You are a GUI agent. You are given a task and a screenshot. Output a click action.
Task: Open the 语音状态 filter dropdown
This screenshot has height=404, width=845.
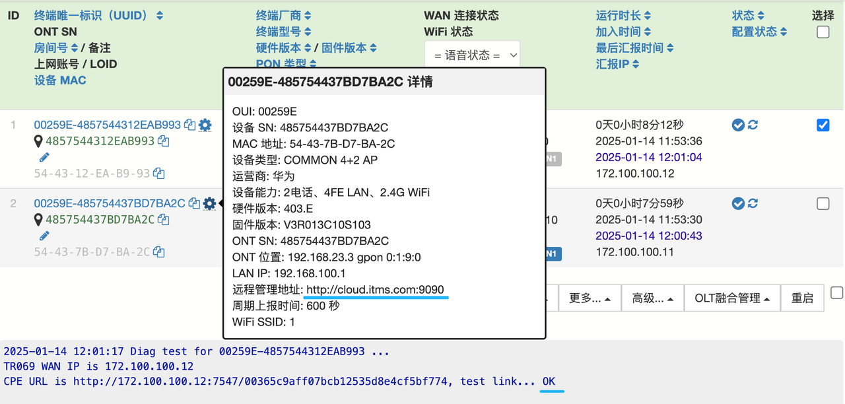472,55
